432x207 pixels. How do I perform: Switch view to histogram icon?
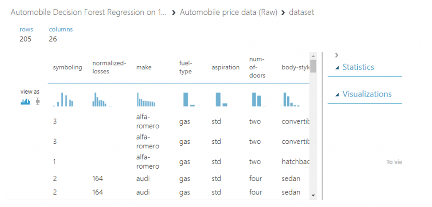pos(25,102)
